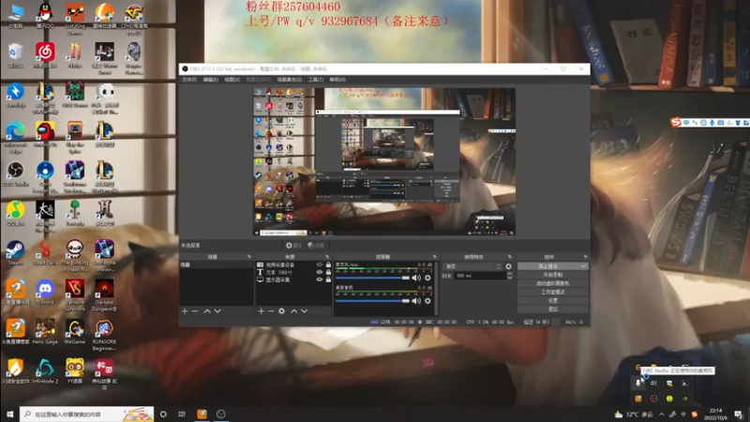Open Vampire Survivors desktop icon
This screenshot has width=750, height=422.
pos(75,295)
